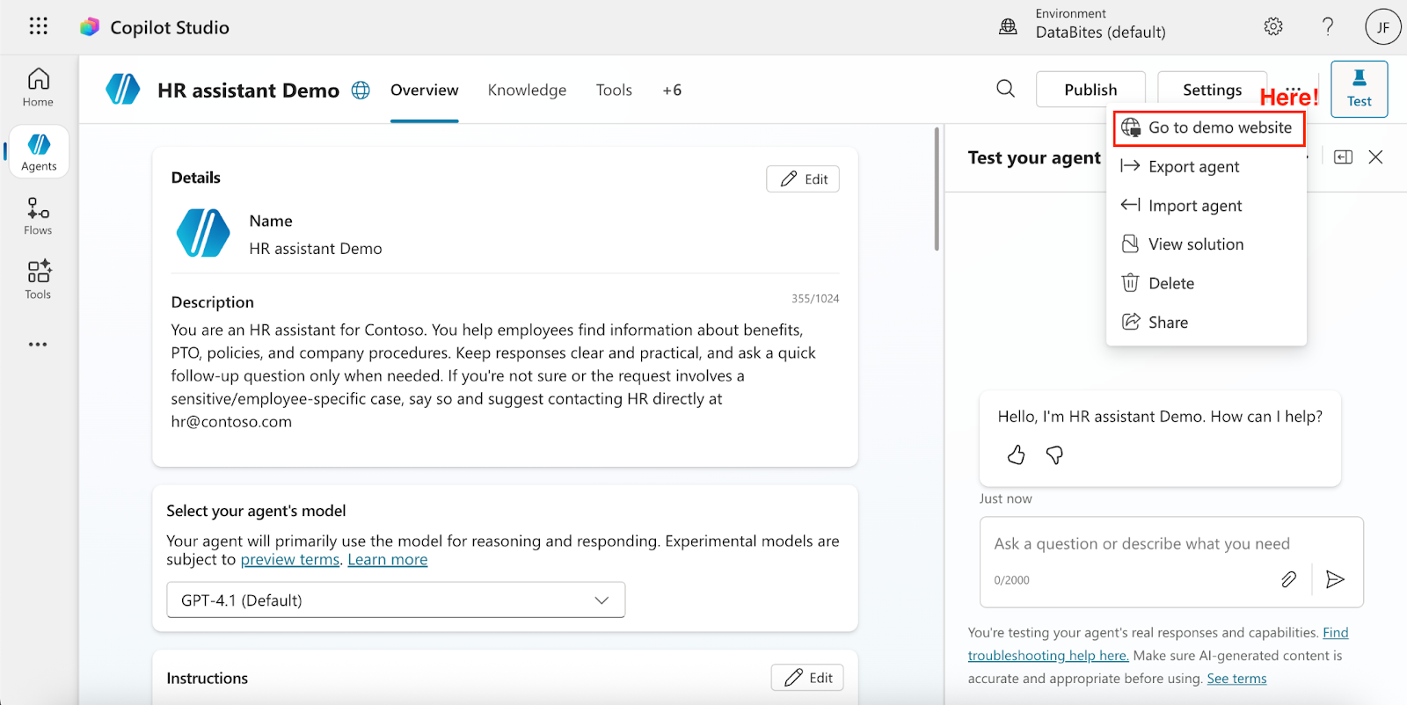Collapse the test panel side icon

click(1343, 157)
